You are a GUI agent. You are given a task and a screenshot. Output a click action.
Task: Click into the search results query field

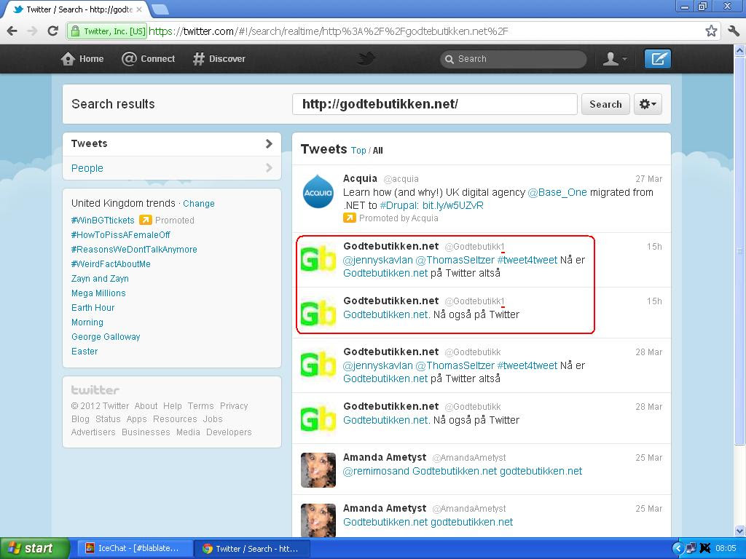click(x=435, y=104)
